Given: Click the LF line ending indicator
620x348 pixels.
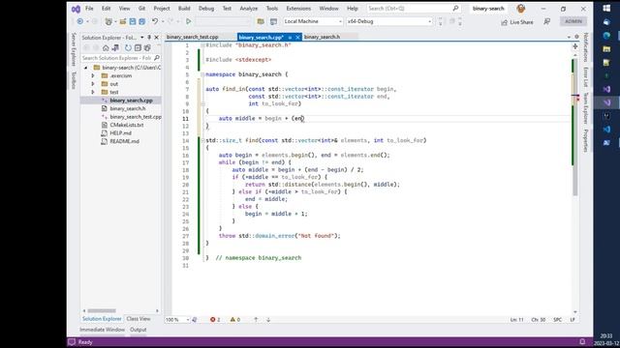Looking at the screenshot, I should click(573, 320).
